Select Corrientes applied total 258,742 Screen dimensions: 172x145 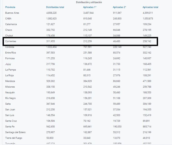148,41
